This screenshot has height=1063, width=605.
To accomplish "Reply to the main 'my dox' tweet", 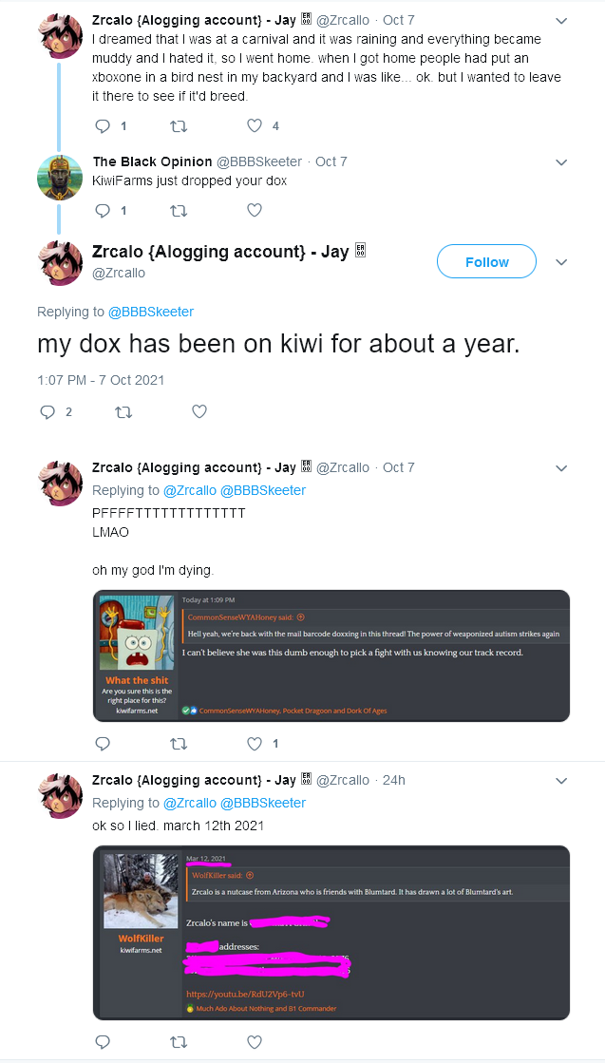I will click(47, 411).
